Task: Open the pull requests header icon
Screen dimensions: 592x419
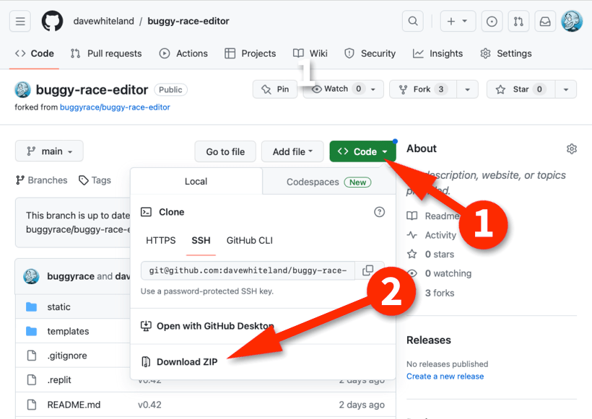Action: (518, 21)
